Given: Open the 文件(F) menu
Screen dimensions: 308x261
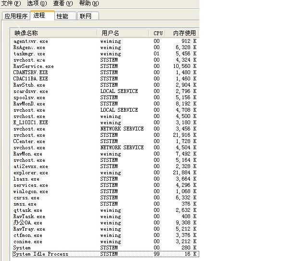Looking at the screenshot, I should [11, 3].
